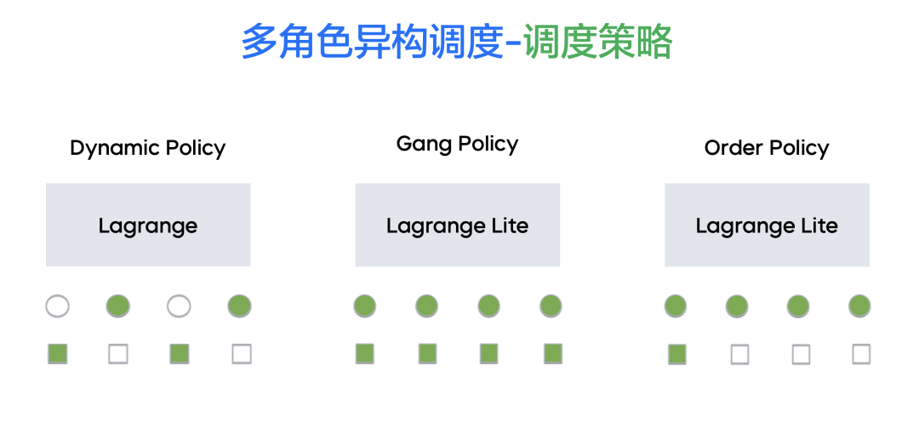919x439 pixels.
Task: Click first empty square under Dynamic Policy
Action: [118, 354]
